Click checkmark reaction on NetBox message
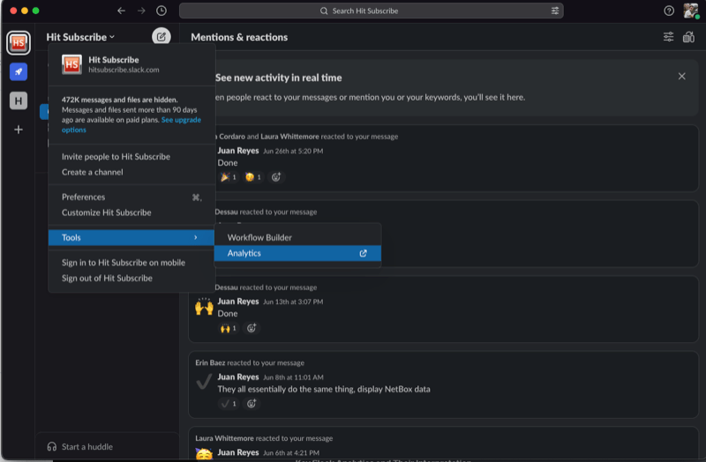Viewport: 706px width, 462px height. (x=229, y=404)
